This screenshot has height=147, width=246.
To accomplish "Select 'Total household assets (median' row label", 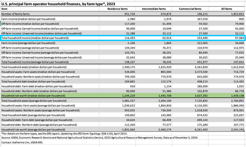I will pos(34,67).
